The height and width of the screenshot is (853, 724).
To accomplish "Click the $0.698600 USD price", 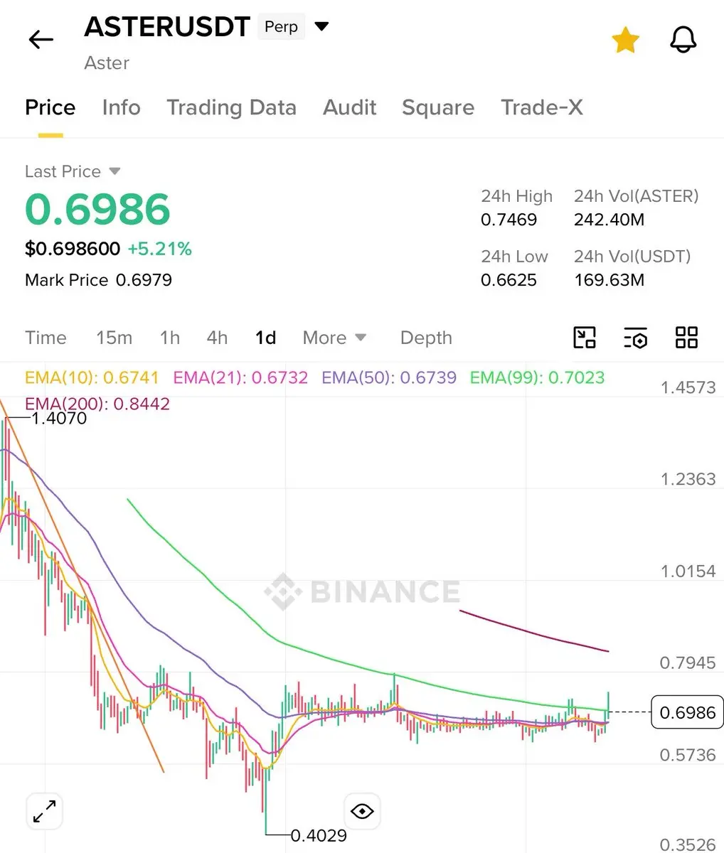I will coord(73,249).
